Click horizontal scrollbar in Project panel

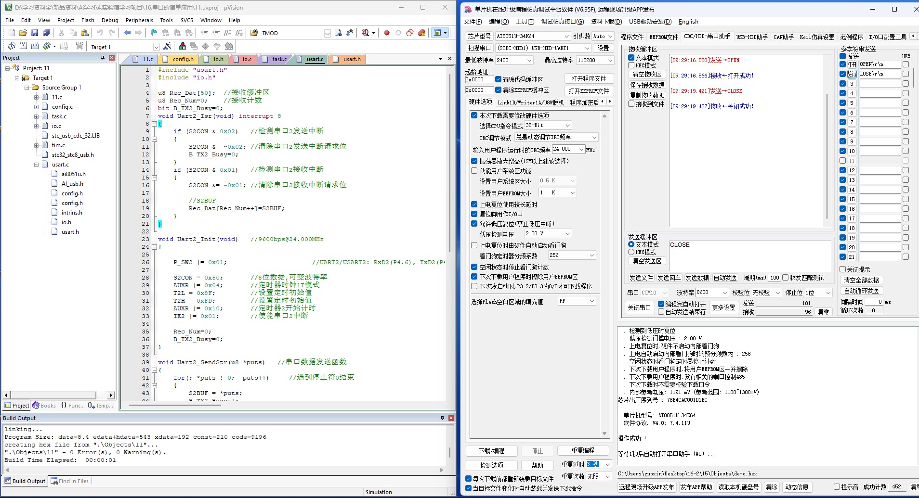[x=59, y=395]
